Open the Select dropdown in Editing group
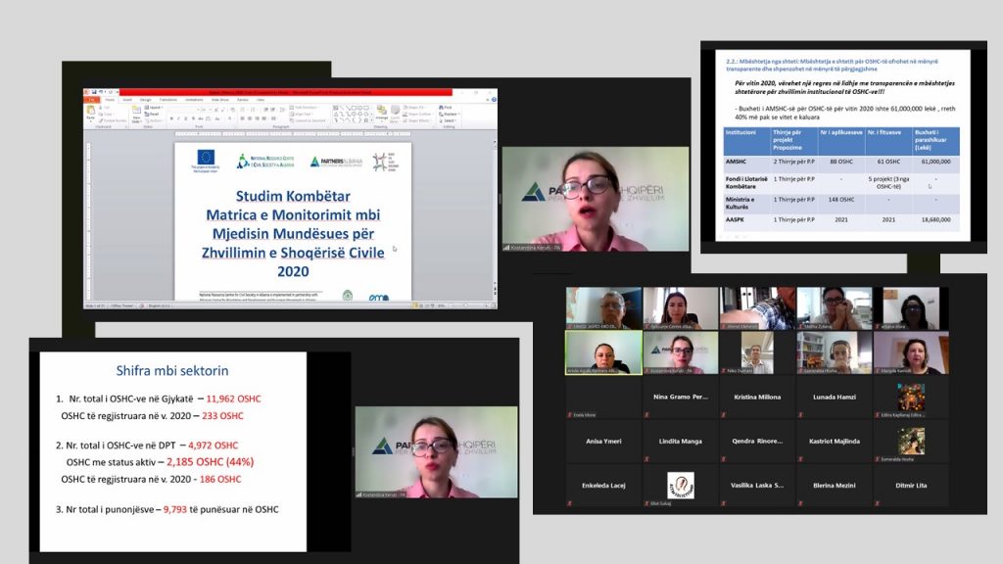Viewport: 1003px width, 564px height. [448, 120]
